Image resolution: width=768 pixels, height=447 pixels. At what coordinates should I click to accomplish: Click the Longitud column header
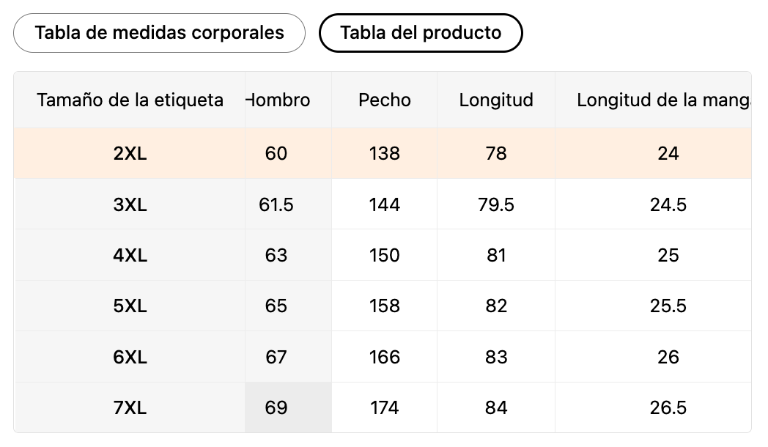pos(496,100)
